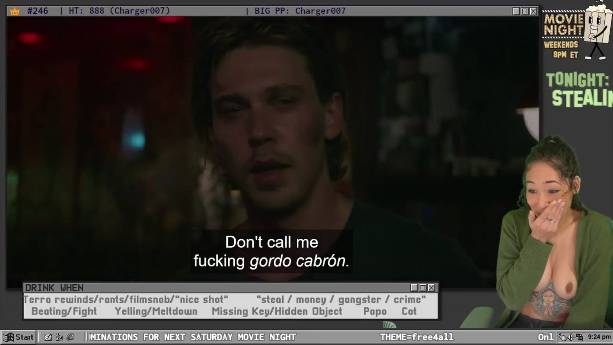Image resolution: width=613 pixels, height=345 pixels.
Task: Click the crown icon in the title bar
Action: 15,11
